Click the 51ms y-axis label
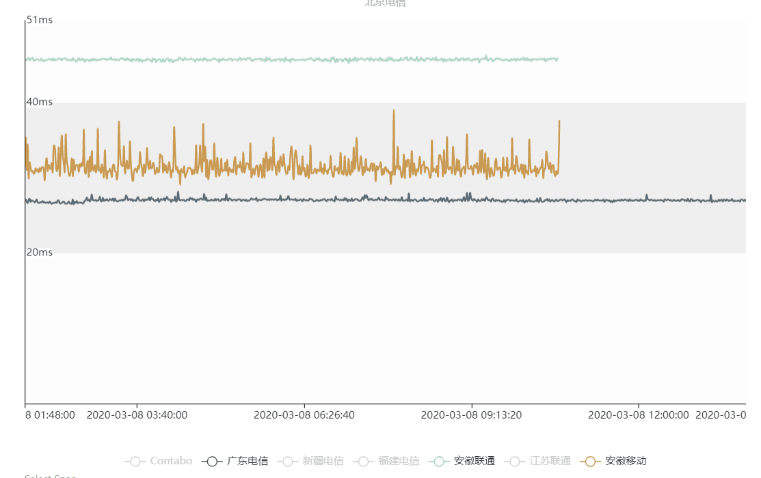761x478 pixels. 40,20
